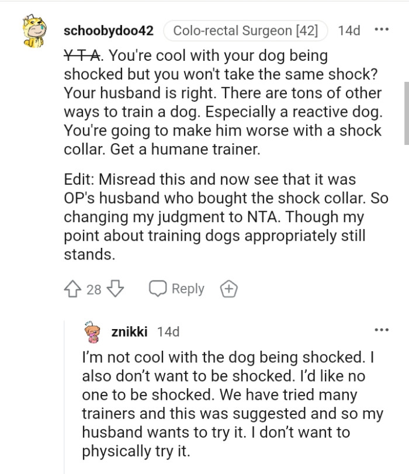View the Colo-rectal Surgeon [42] flair badge
Image resolution: width=409 pixels, height=474 pixels.
tap(244, 31)
